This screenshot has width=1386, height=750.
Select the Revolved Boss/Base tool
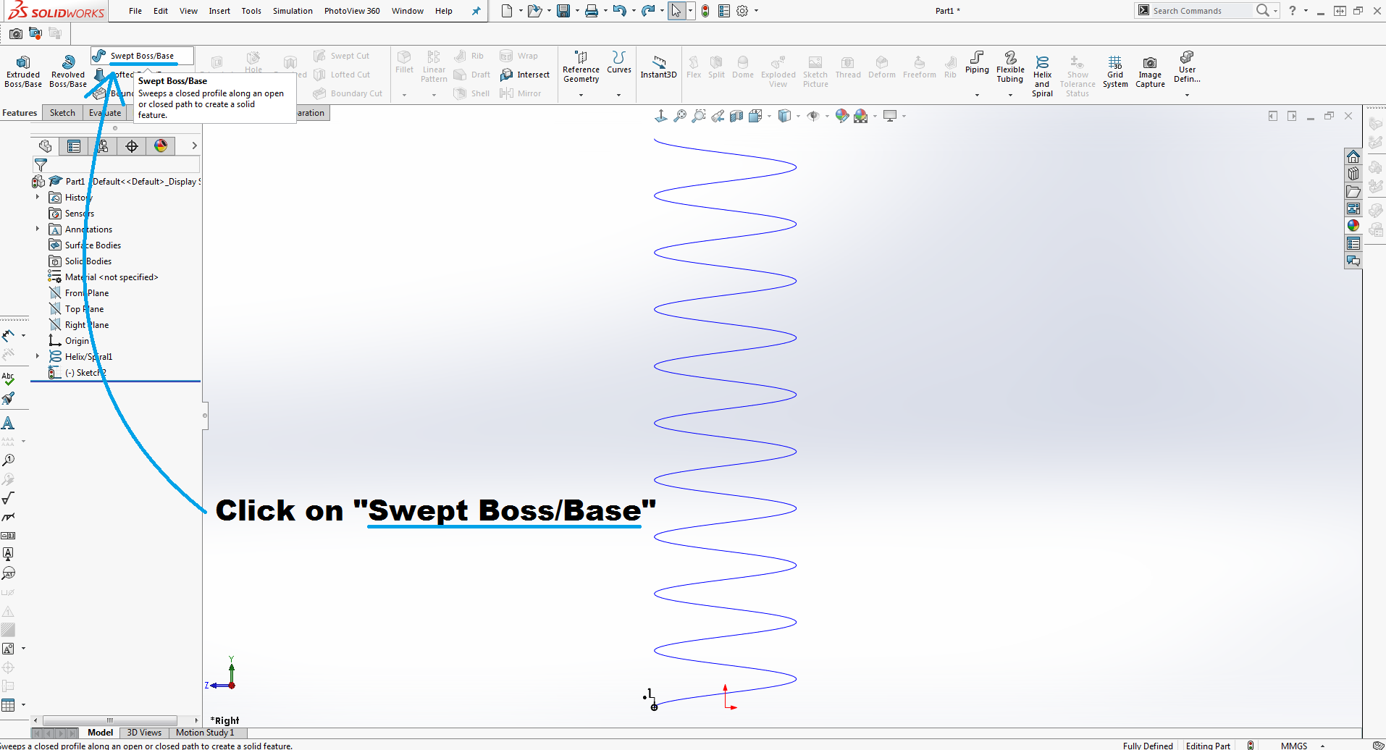click(x=68, y=71)
